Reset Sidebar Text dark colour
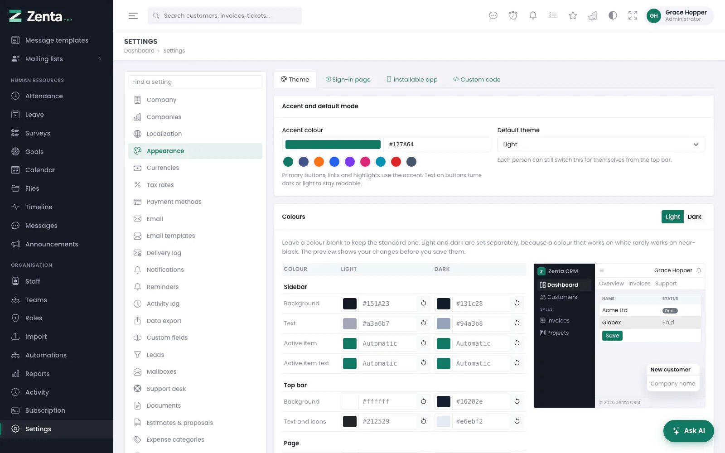725x453 pixels. tap(517, 323)
